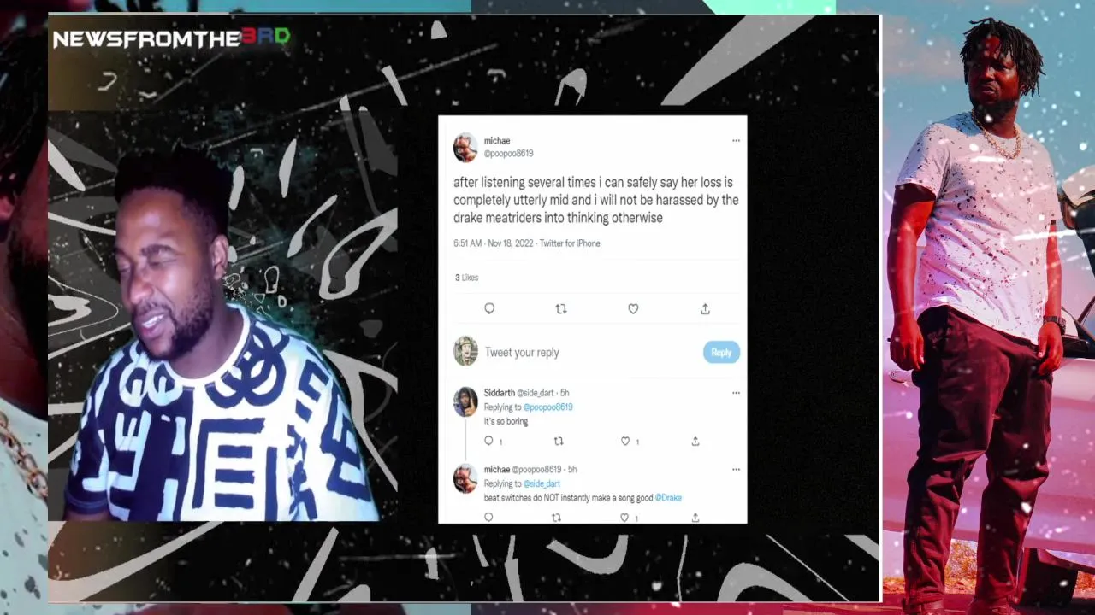
Task: Share Siddarth's reply tweet
Action: click(x=695, y=441)
